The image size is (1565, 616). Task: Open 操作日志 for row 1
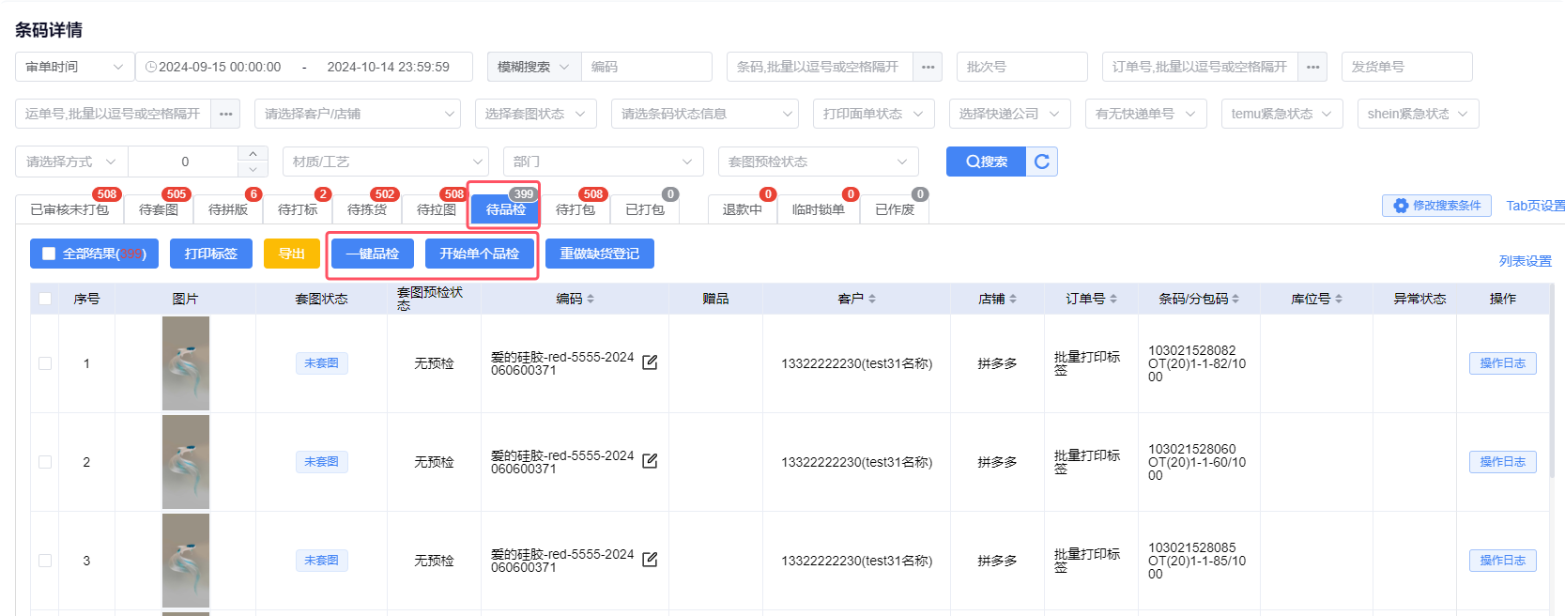pyautogui.click(x=1503, y=363)
